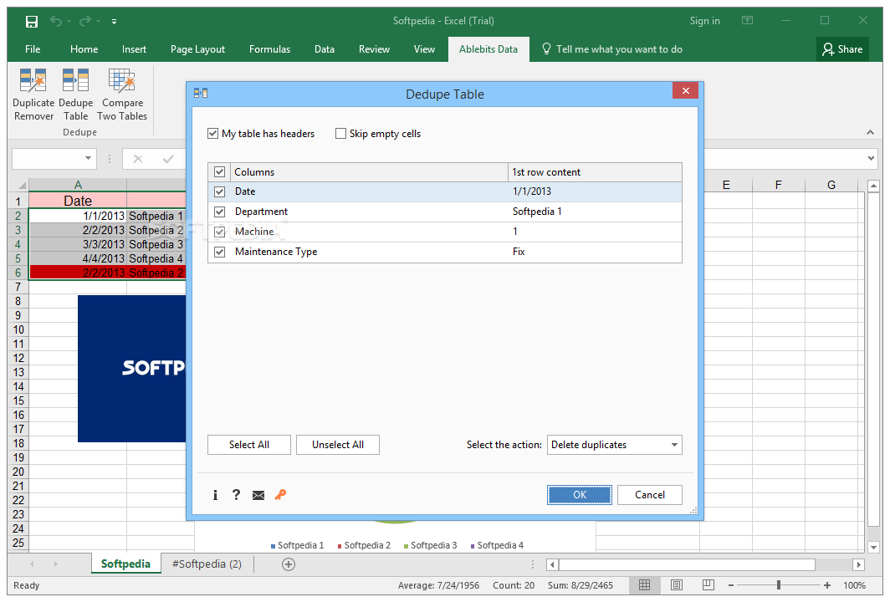This screenshot has width=890, height=602.
Task: Confirm the dialog with OK
Action: coord(580,495)
